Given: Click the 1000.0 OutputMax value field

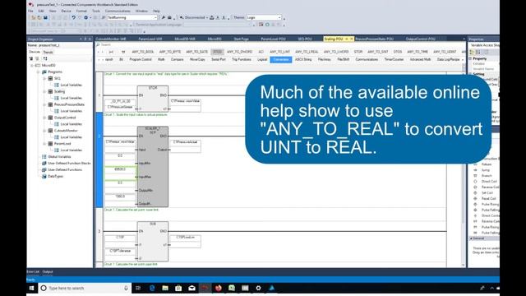Looking at the screenshot, I should click(x=120, y=197).
